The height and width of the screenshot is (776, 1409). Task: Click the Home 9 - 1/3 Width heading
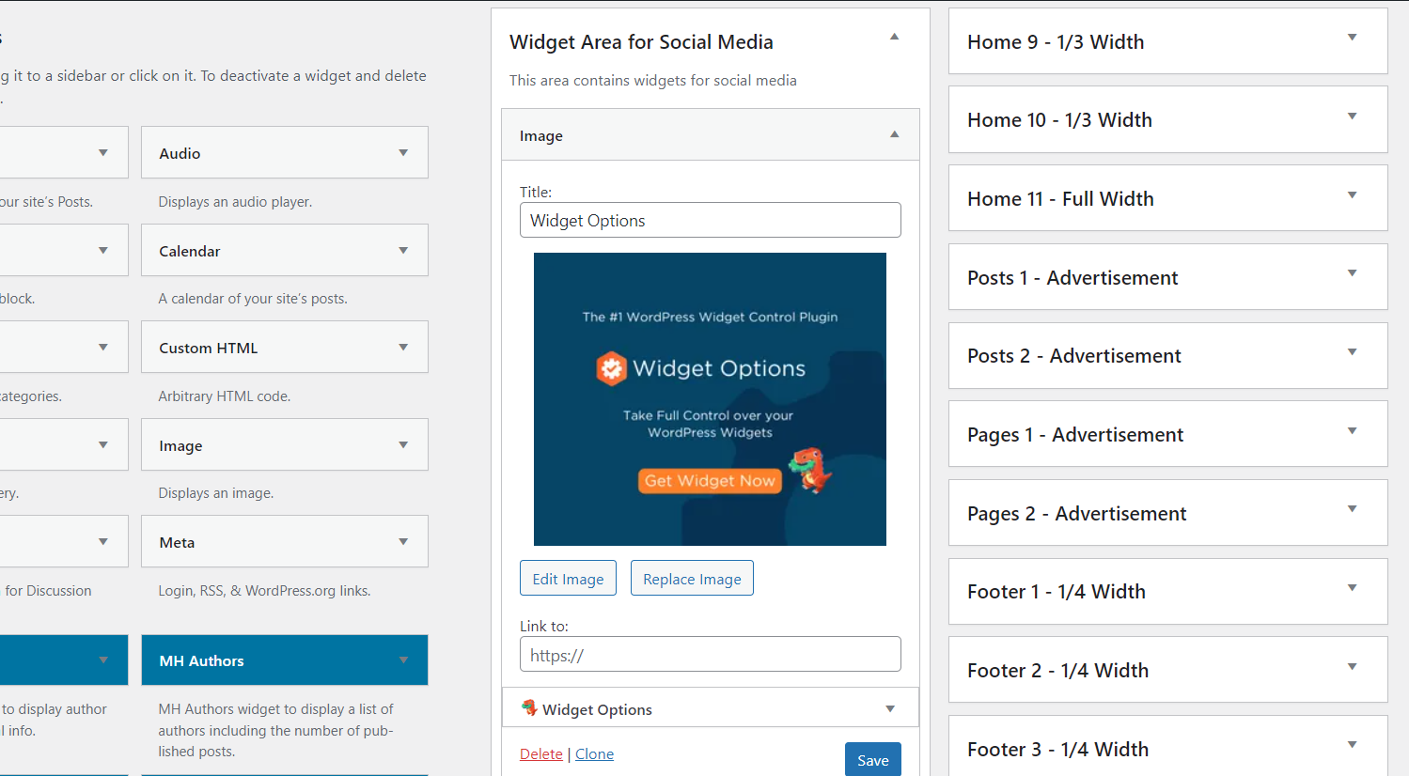pyautogui.click(x=1056, y=42)
